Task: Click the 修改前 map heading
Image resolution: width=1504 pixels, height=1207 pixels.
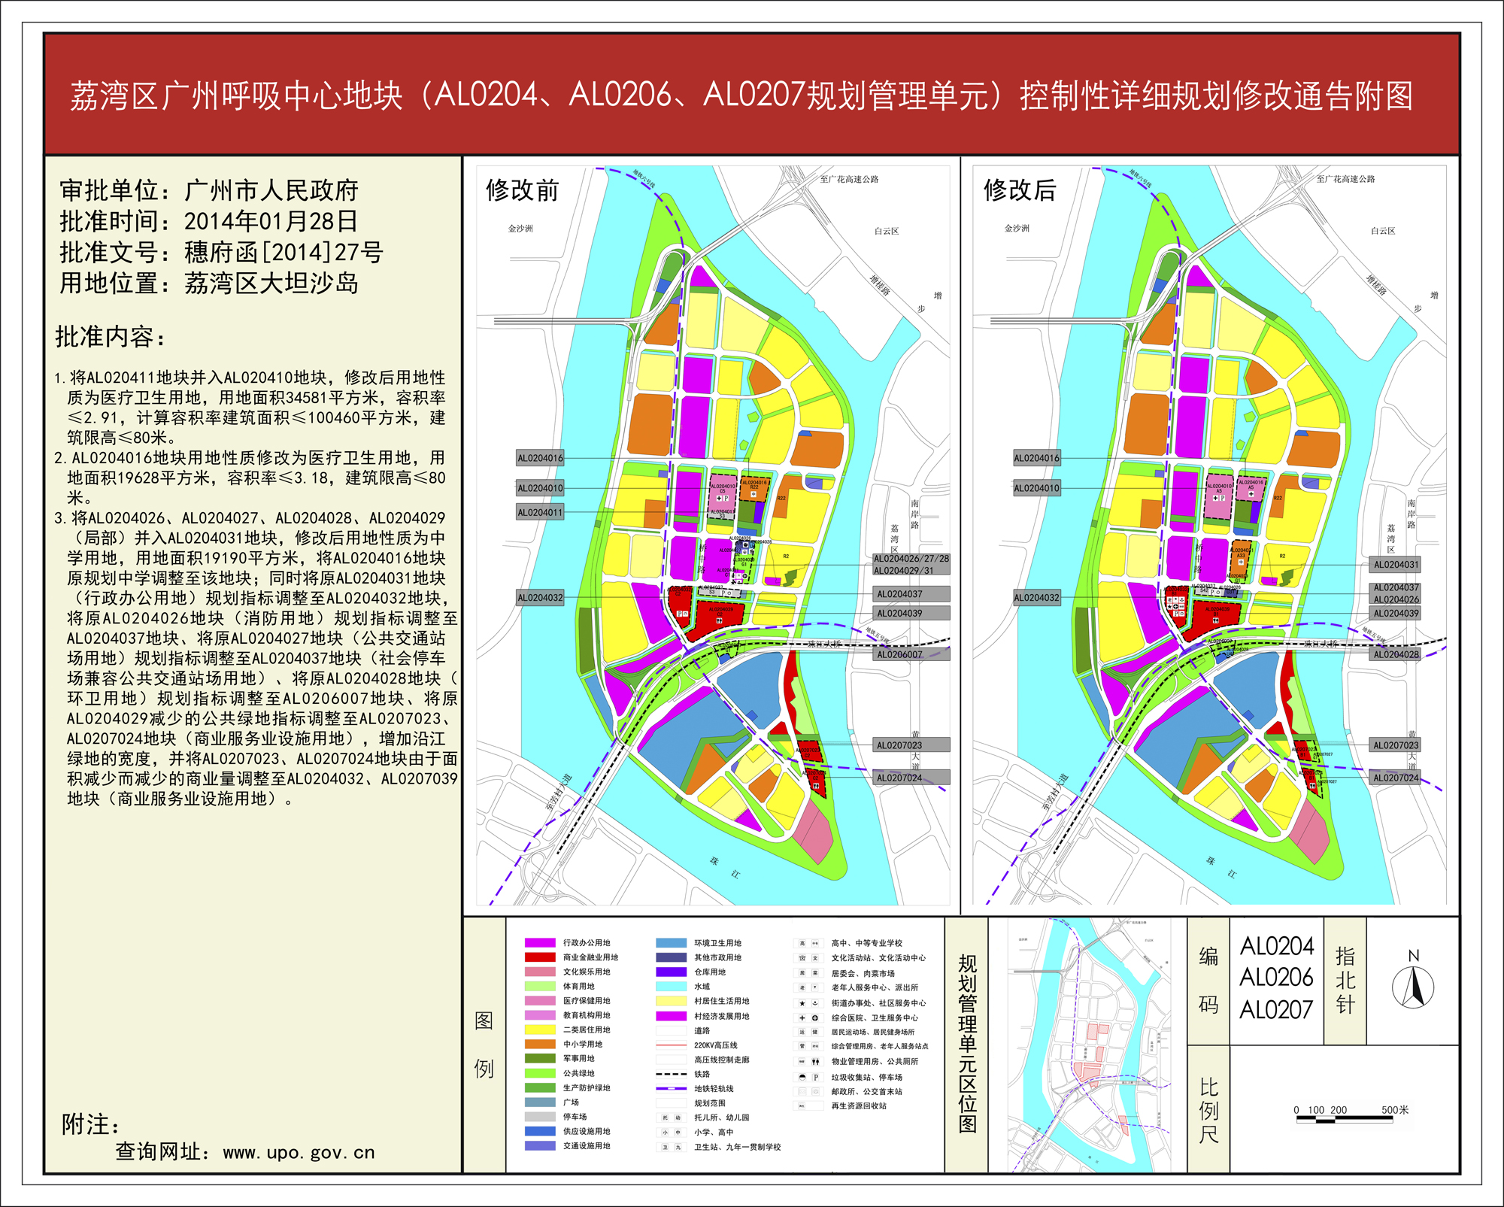Action: click(x=523, y=190)
